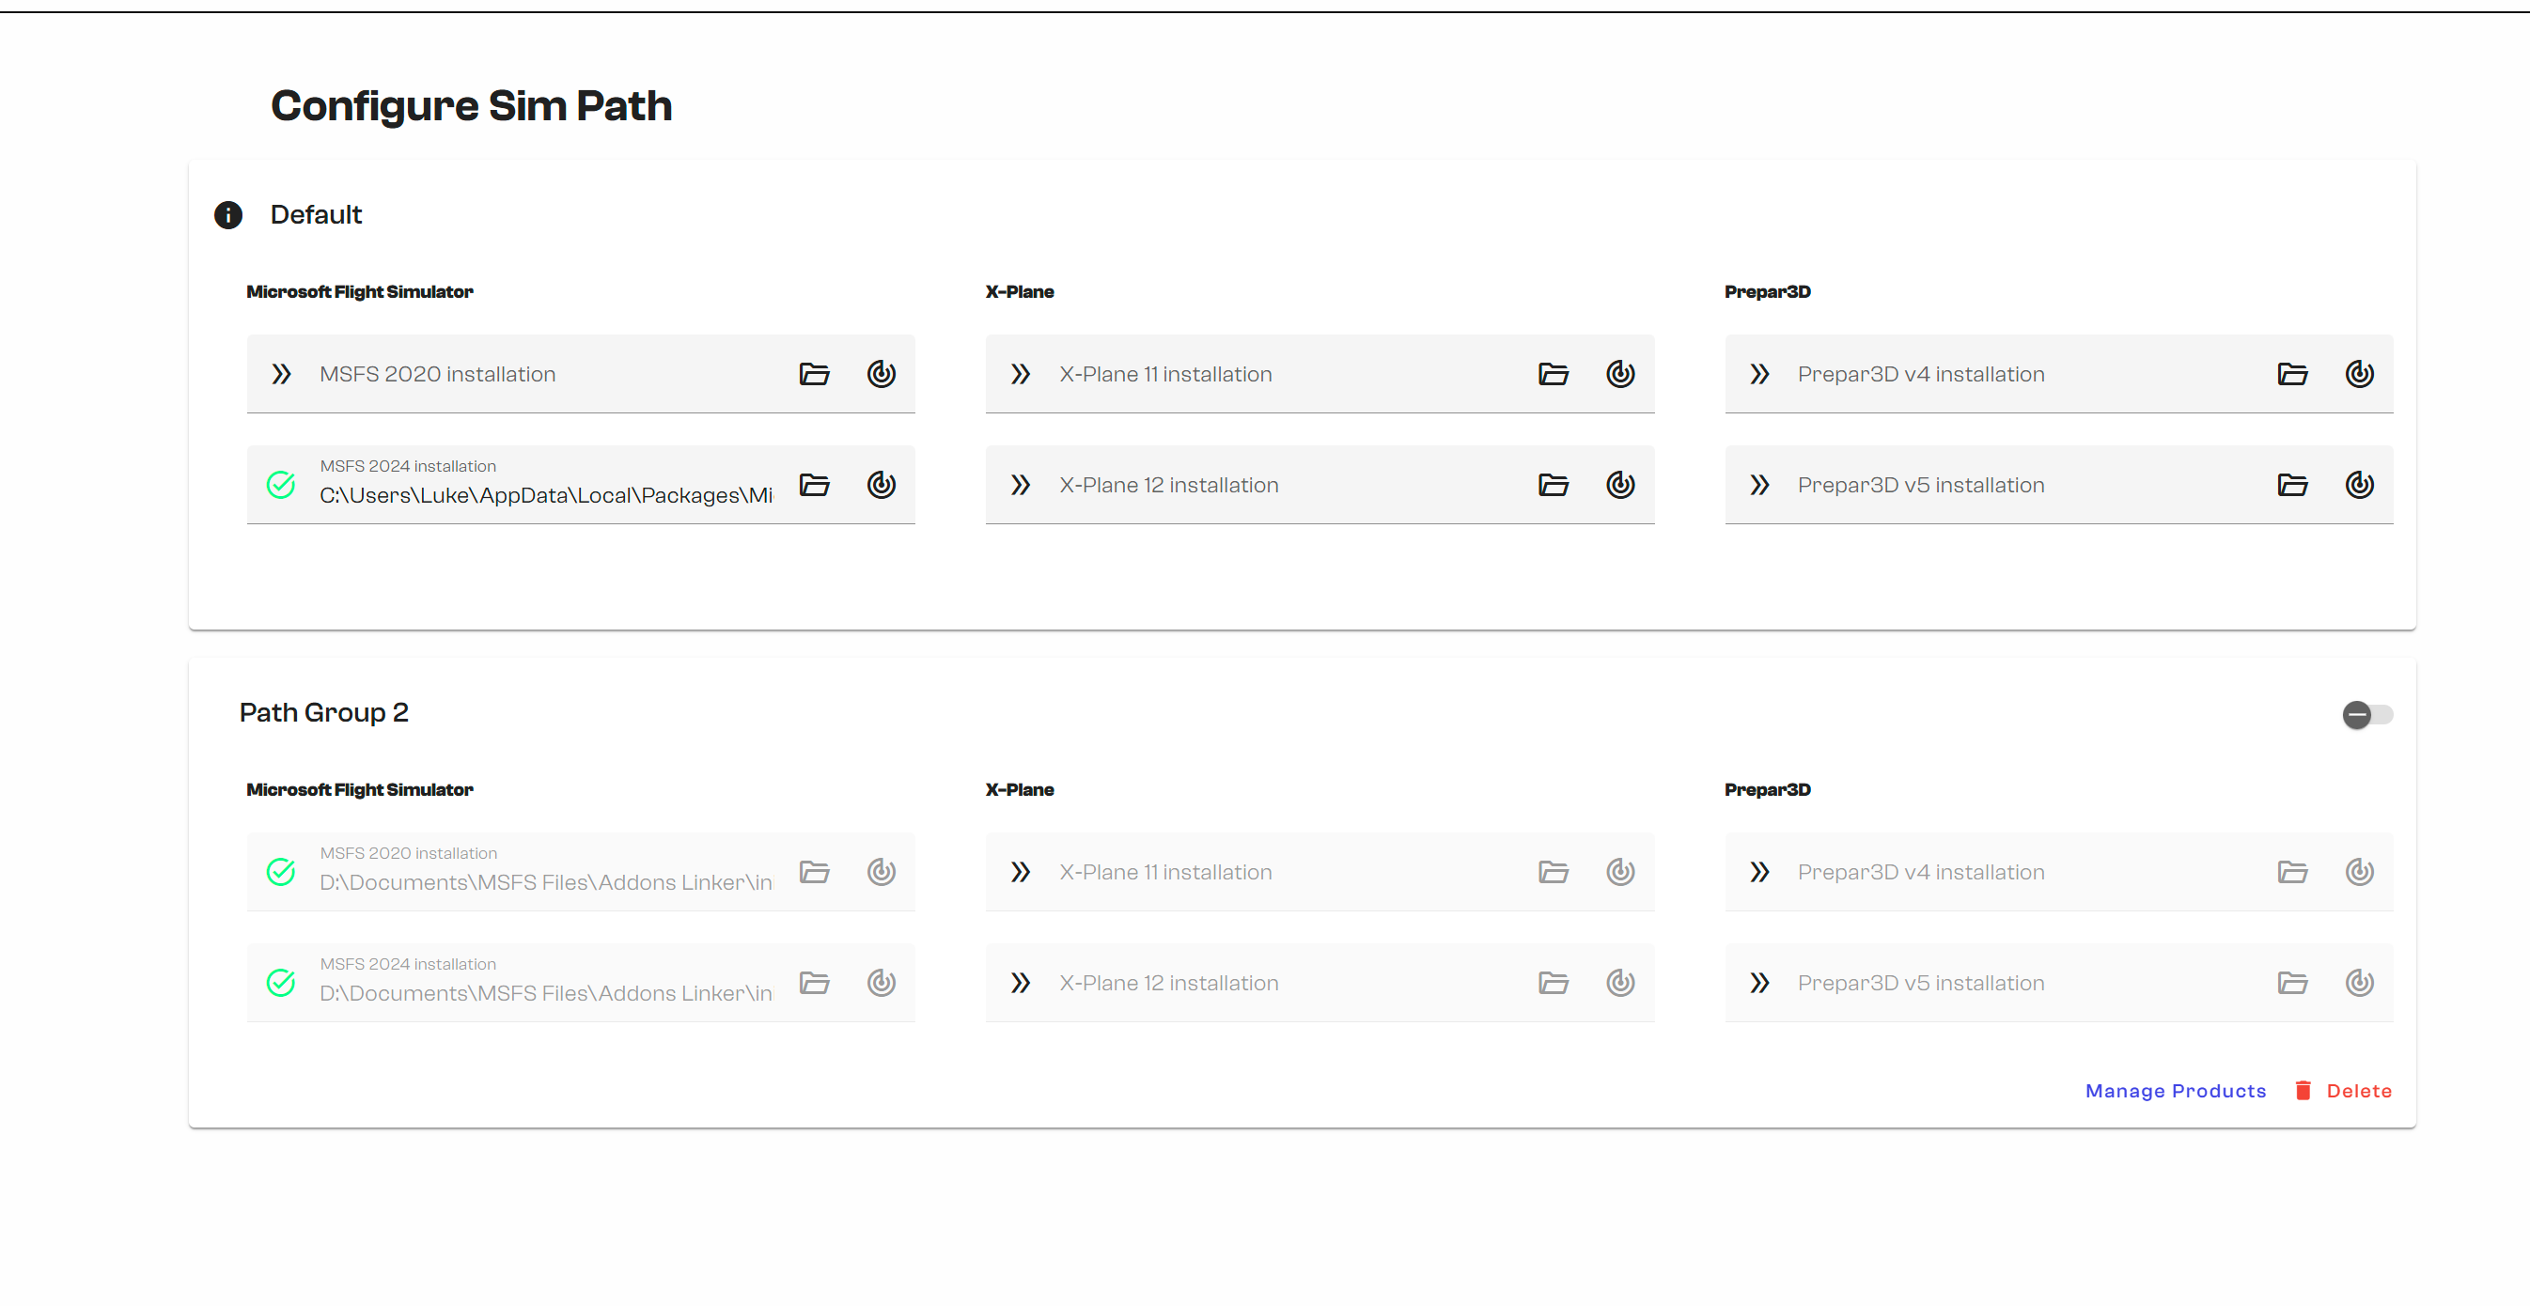Open folder browser for X-Plane 11 in Default
The width and height of the screenshot is (2530, 1306).
coord(1553,374)
